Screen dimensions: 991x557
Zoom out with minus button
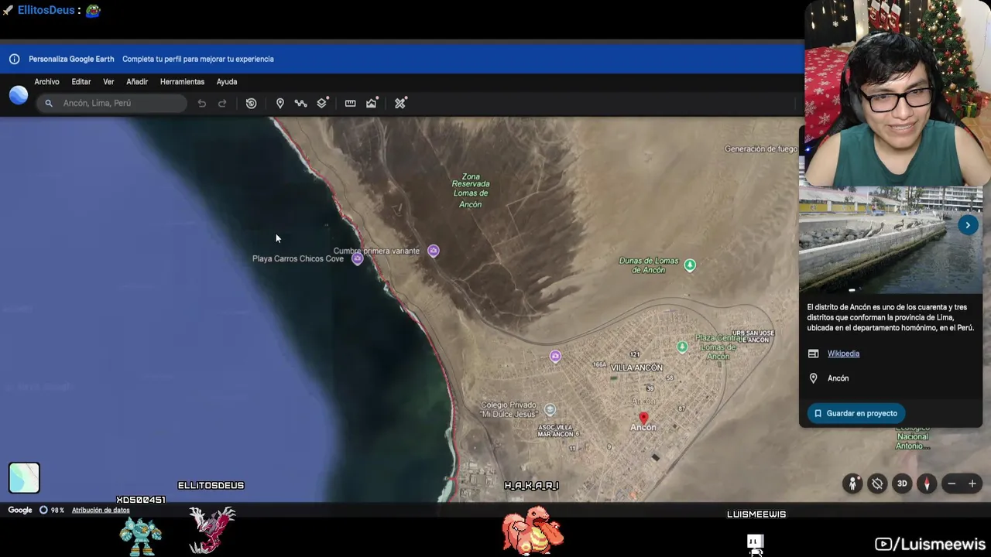952,484
